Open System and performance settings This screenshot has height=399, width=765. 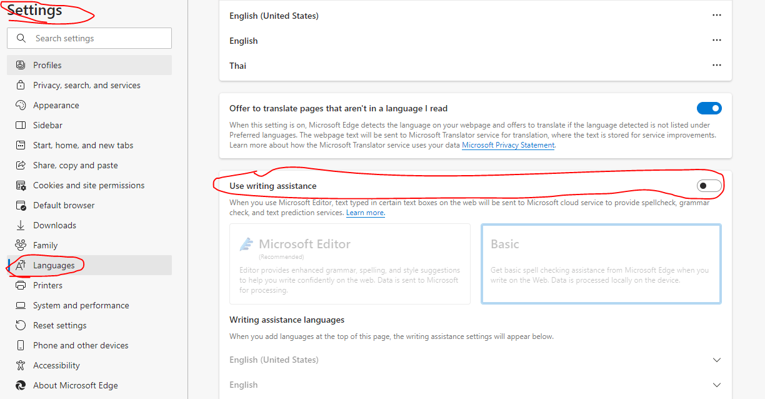[89, 305]
